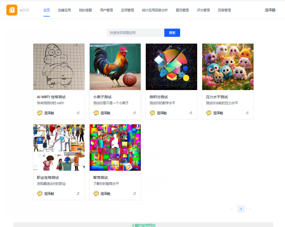Click share icon on 智商测试 card
This screenshot has width=285, height=227.
coord(134,194)
